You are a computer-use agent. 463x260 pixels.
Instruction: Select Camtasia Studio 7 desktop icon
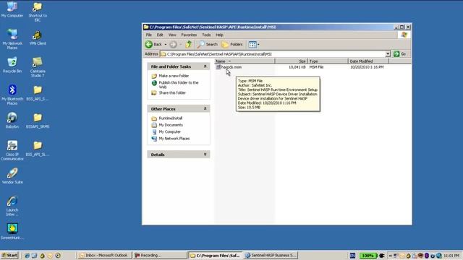[38, 67]
